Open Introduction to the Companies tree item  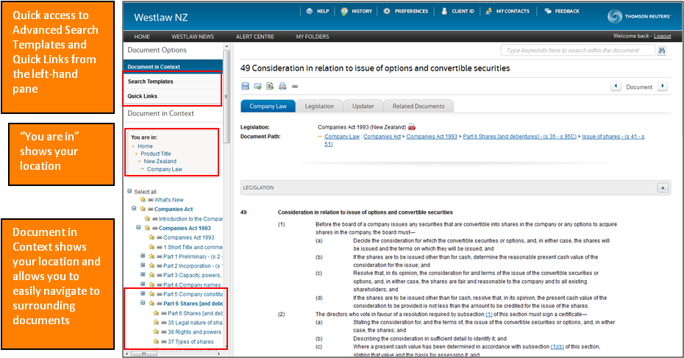[x=190, y=218]
